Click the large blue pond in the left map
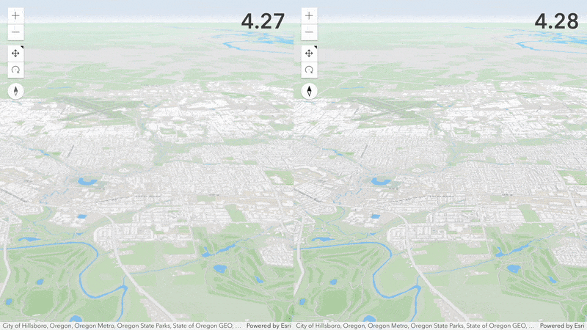Viewport: 587px width, 330px height. click(x=87, y=182)
